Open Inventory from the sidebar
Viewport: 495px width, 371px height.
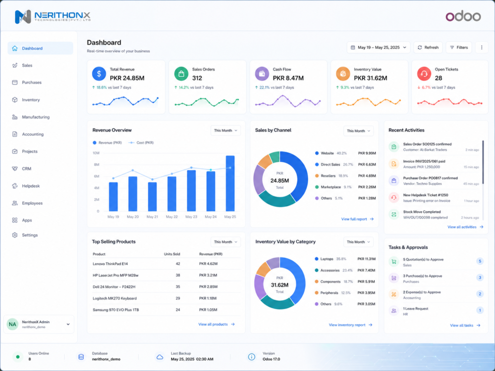pyautogui.click(x=40, y=100)
